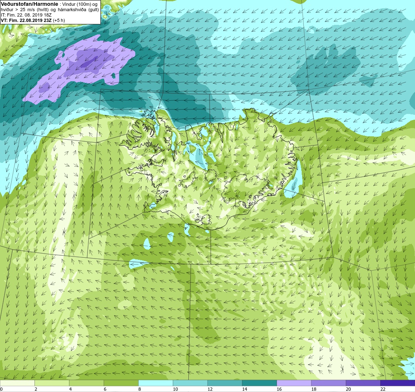Click the 8–10 m/s light cyan swatch

coord(156,383)
